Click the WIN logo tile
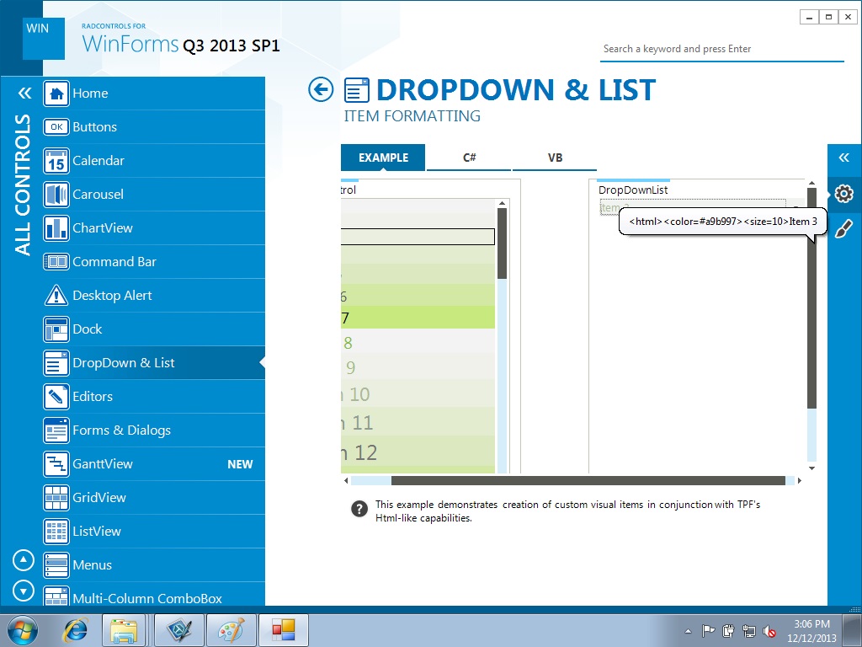862x647 pixels. click(x=44, y=38)
